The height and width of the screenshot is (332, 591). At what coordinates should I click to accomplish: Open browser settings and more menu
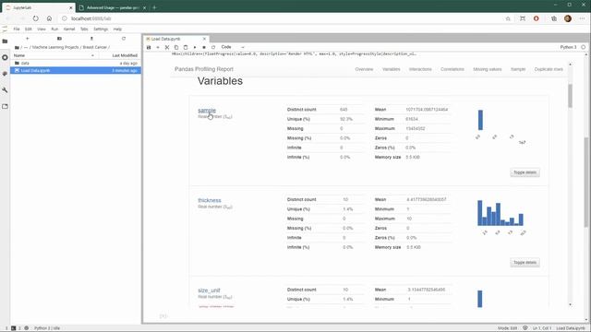583,18
